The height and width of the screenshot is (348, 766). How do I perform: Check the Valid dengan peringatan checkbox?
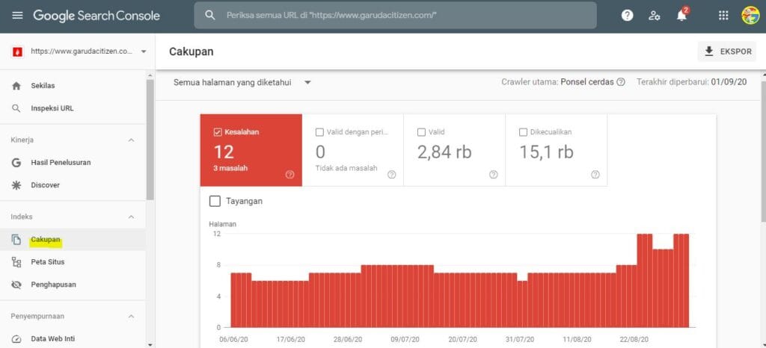(319, 132)
